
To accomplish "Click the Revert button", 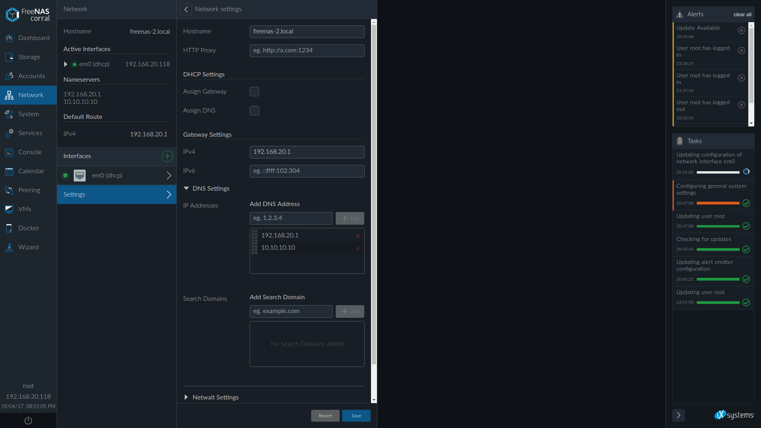I will click(x=325, y=416).
